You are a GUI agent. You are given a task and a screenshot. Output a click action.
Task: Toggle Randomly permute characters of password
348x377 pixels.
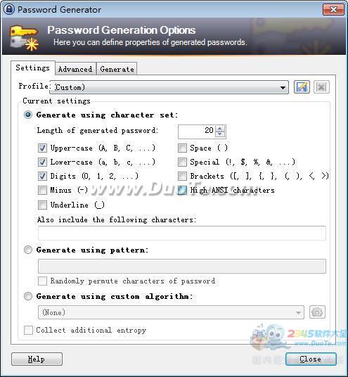coord(43,281)
